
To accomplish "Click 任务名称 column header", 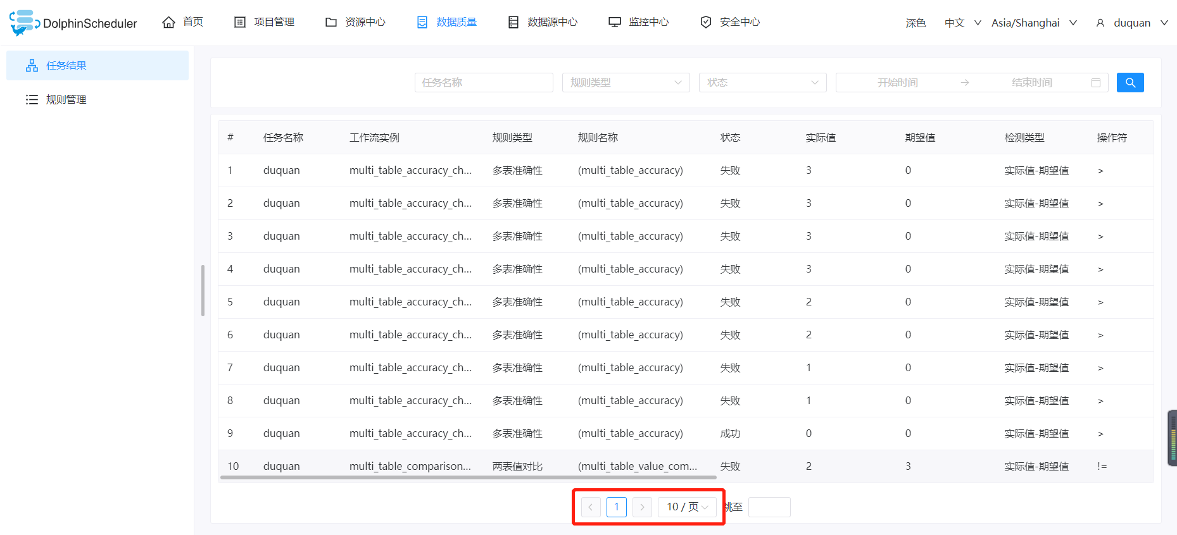I will click(283, 138).
